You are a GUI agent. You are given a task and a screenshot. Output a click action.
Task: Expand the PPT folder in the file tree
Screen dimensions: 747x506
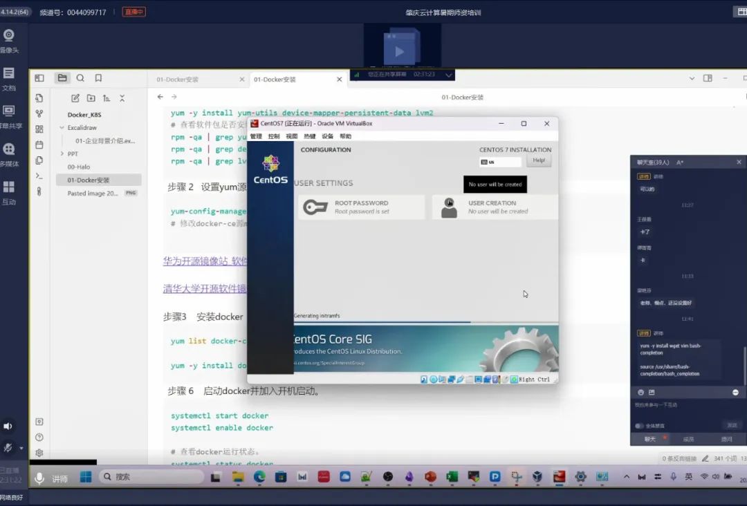[62, 154]
